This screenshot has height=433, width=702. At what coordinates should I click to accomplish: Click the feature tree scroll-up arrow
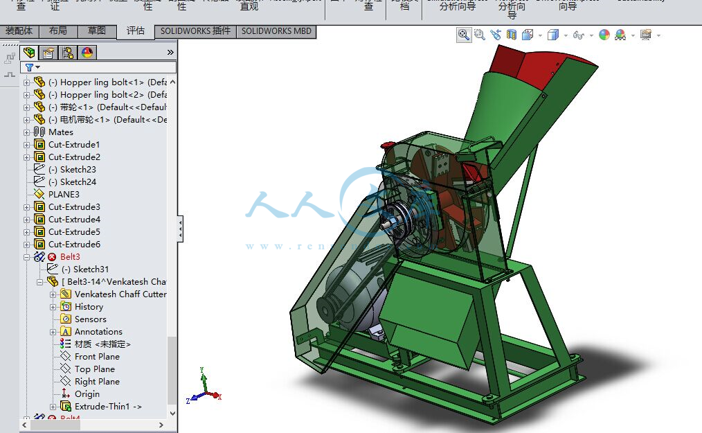coord(172,82)
